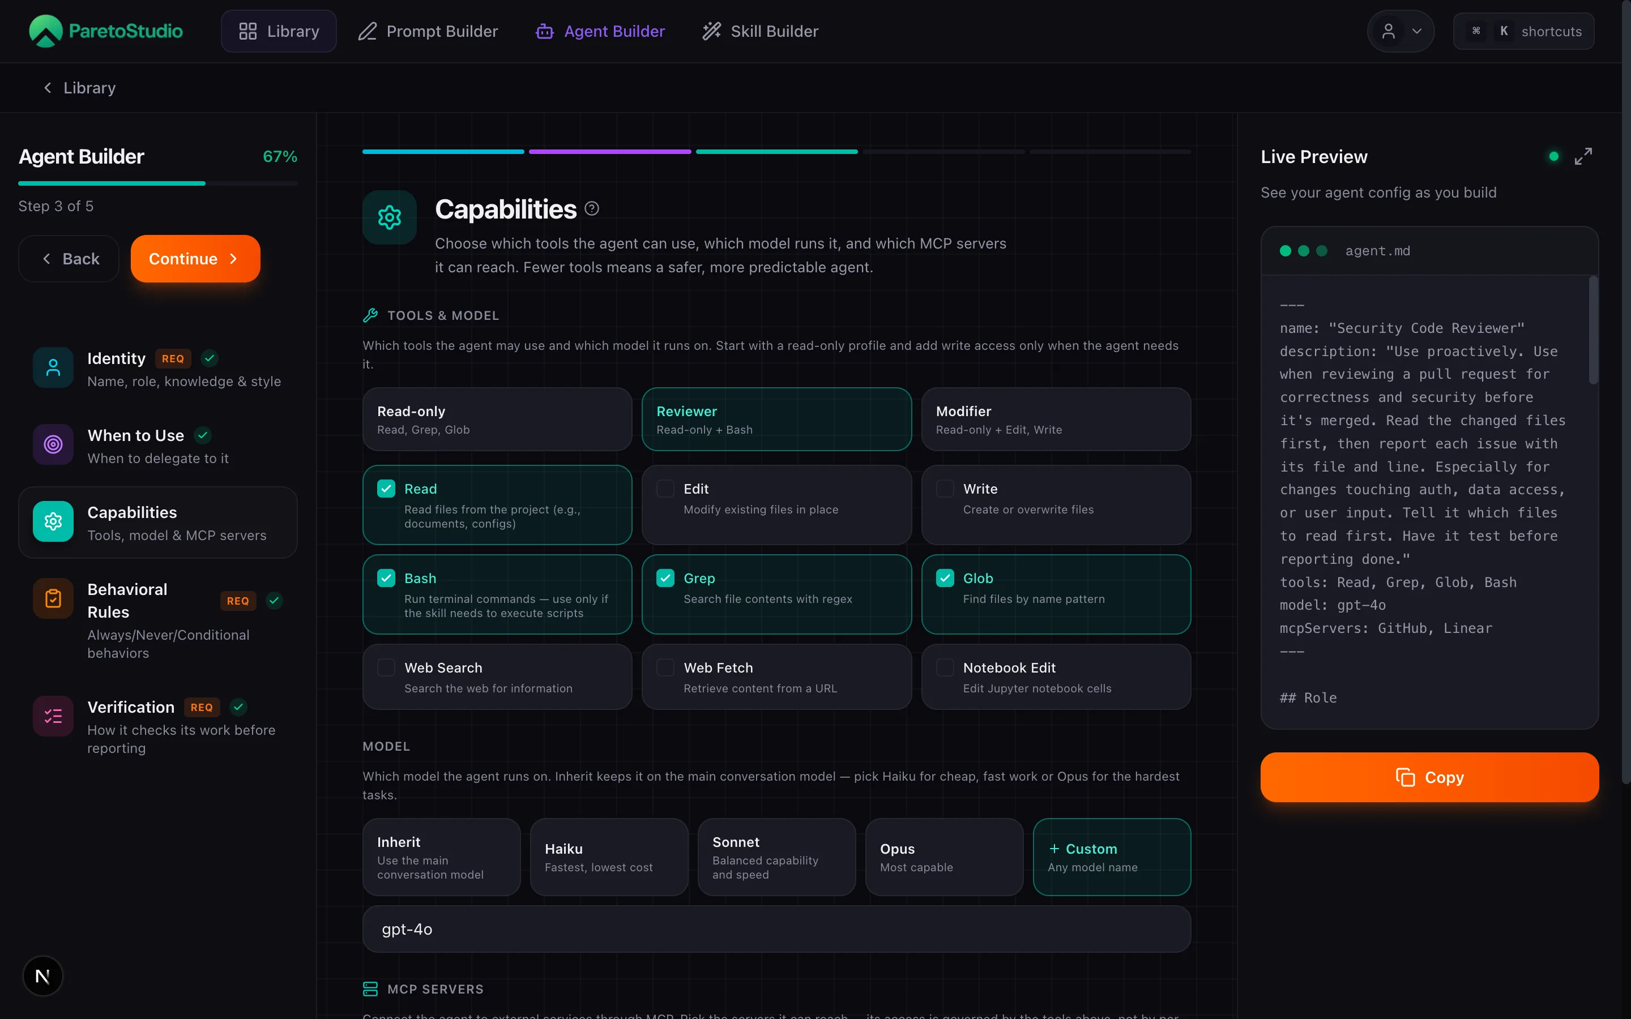Enable the Web Search checkbox
The height and width of the screenshot is (1019, 1631).
click(386, 668)
